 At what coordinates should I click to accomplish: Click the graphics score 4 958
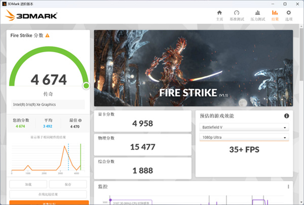pos(143,124)
